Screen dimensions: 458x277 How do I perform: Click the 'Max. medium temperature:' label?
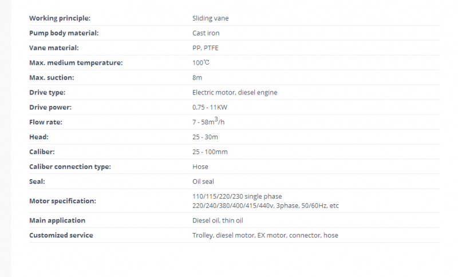coord(76,63)
